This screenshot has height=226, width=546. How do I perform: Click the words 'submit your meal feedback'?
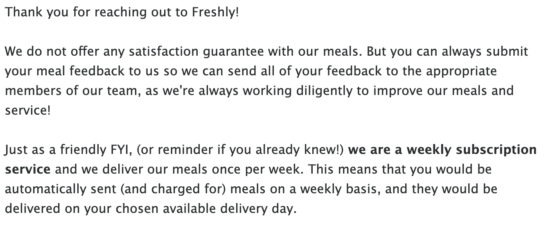pos(266,61)
